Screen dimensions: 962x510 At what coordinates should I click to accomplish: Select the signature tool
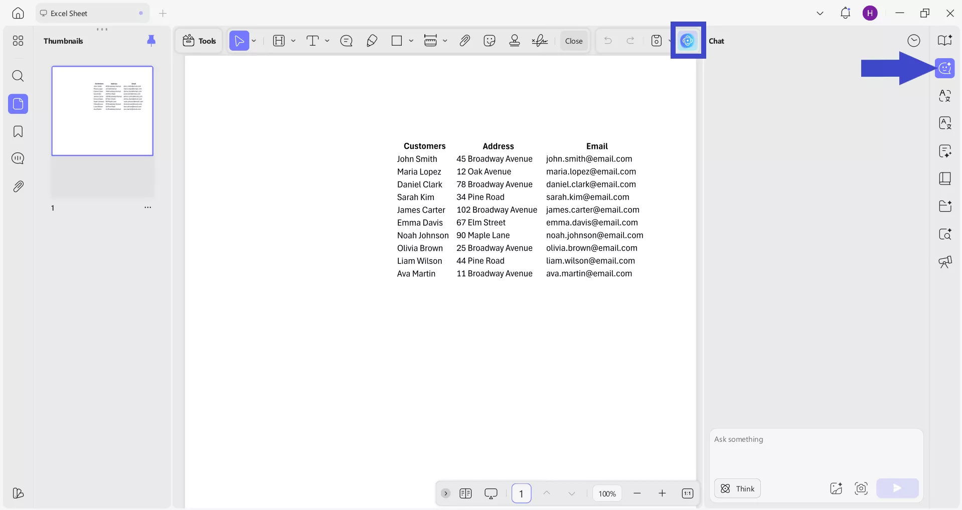540,41
